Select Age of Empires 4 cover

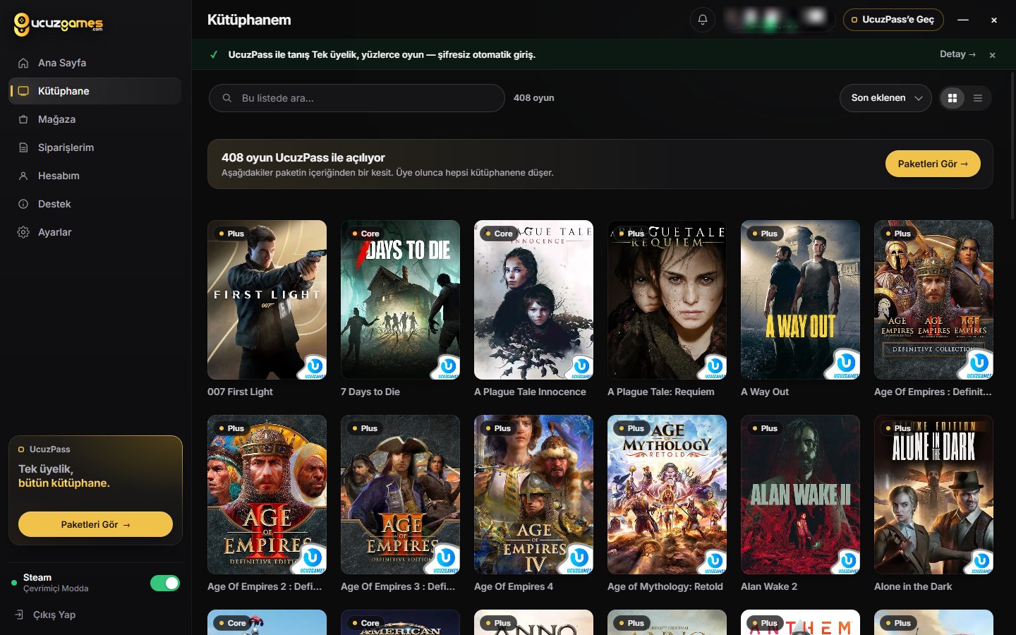pyautogui.click(x=533, y=495)
